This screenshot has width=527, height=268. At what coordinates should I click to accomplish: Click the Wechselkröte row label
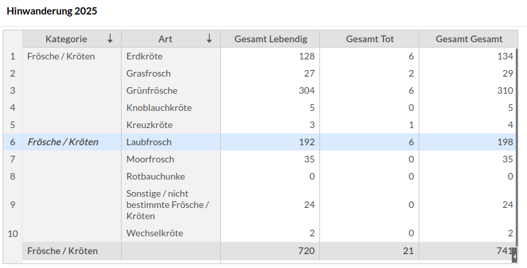(155, 233)
